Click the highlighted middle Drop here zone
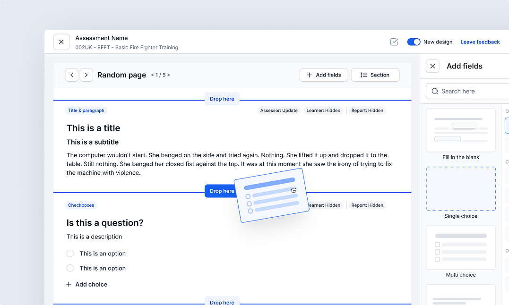Viewport: 509px width, 305px height. tap(220, 191)
